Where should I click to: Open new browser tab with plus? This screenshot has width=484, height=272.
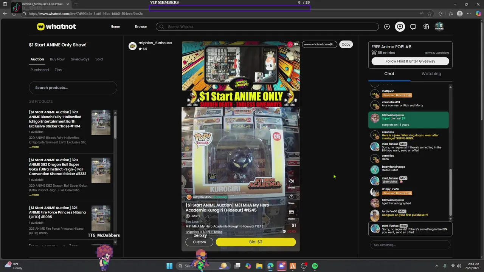pyautogui.click(x=76, y=4)
